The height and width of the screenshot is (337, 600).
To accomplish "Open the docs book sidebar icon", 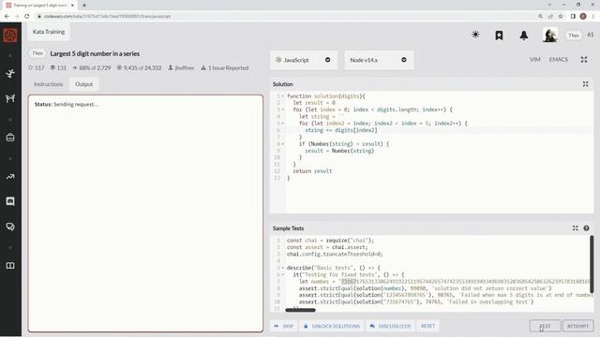I will 10,266.
